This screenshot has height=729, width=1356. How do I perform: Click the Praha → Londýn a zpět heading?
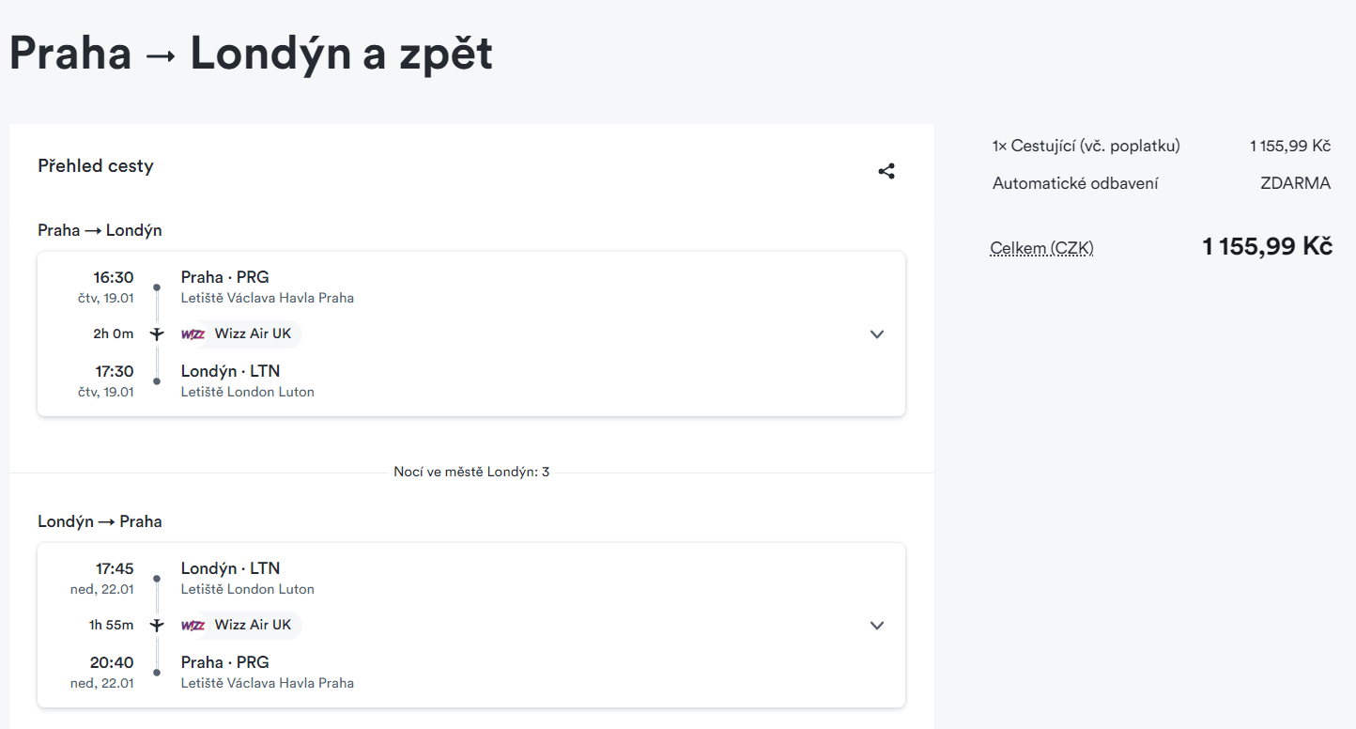pos(251,54)
